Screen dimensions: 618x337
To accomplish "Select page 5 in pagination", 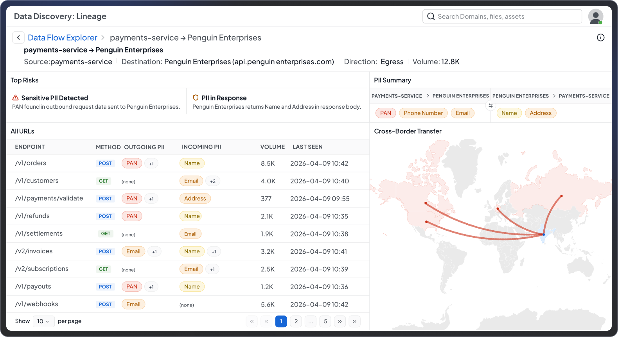I will (325, 321).
